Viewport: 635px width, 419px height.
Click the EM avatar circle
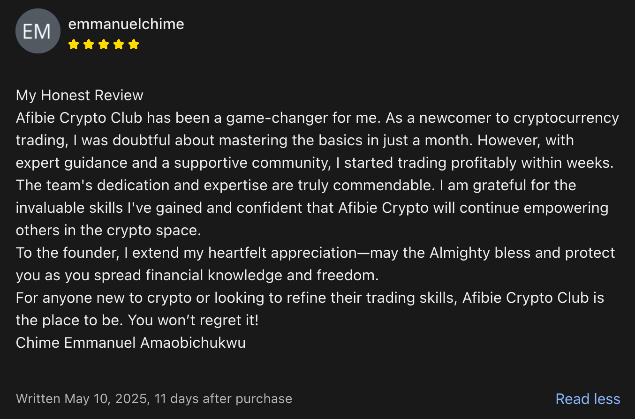tap(38, 31)
